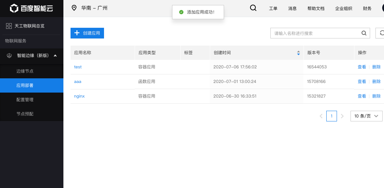Select 节点预配 in the sidebar
Screen dimensions: 384x188
tap(32, 114)
